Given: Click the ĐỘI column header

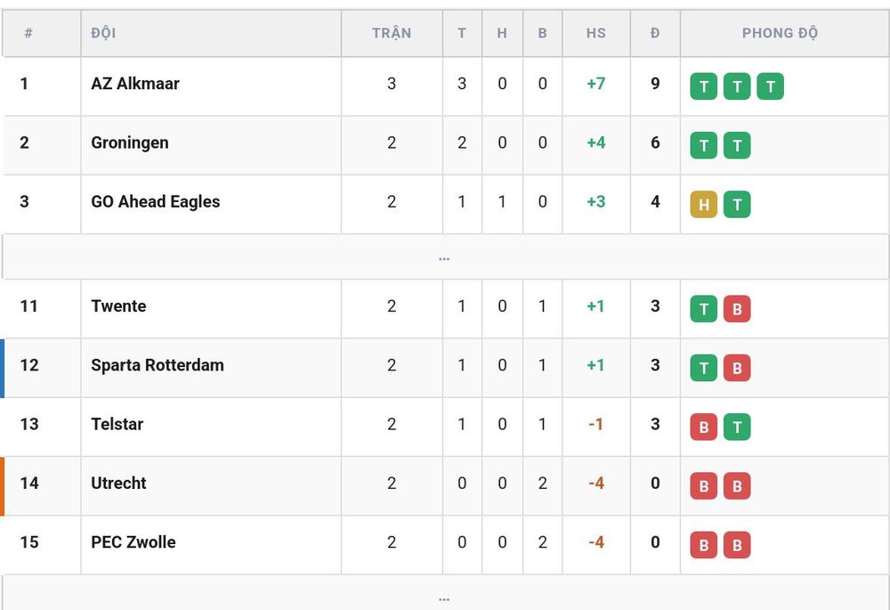Looking at the screenshot, I should tap(103, 33).
